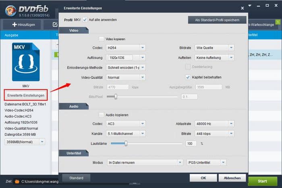Click the green task queue badge icon

pyautogui.click(x=278, y=22)
